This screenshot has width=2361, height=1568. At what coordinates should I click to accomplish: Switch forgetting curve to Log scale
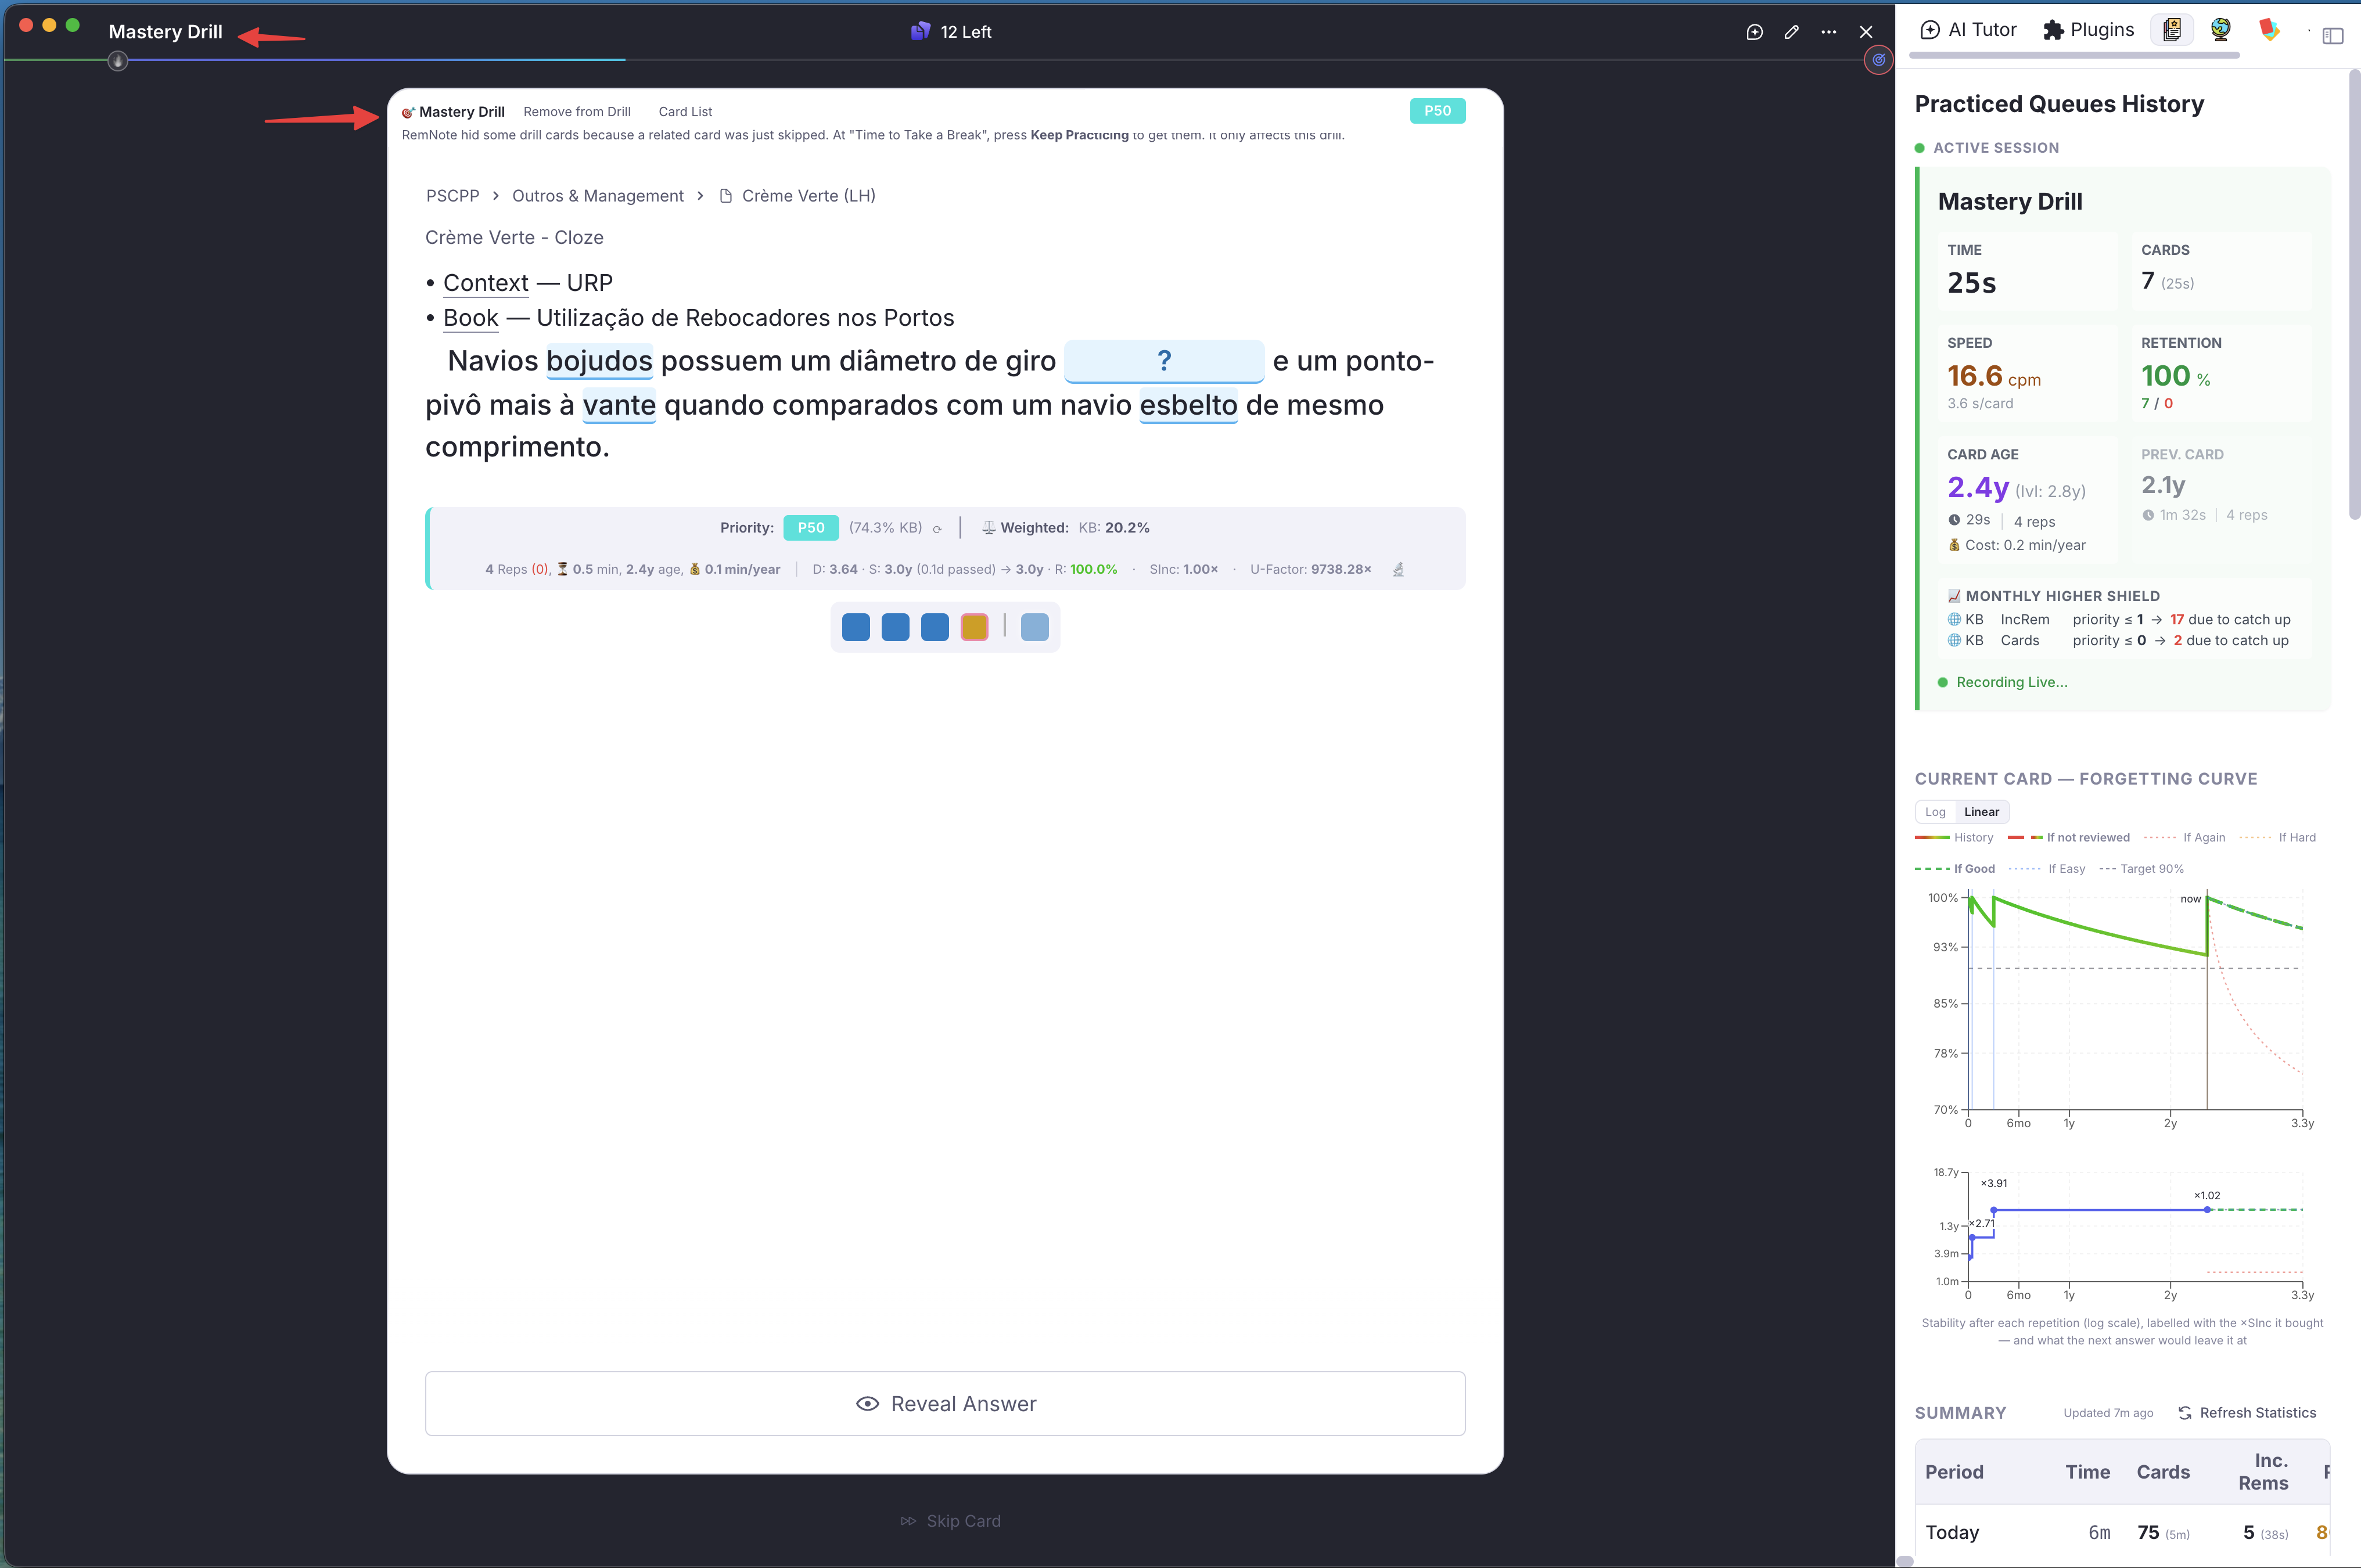(1935, 812)
